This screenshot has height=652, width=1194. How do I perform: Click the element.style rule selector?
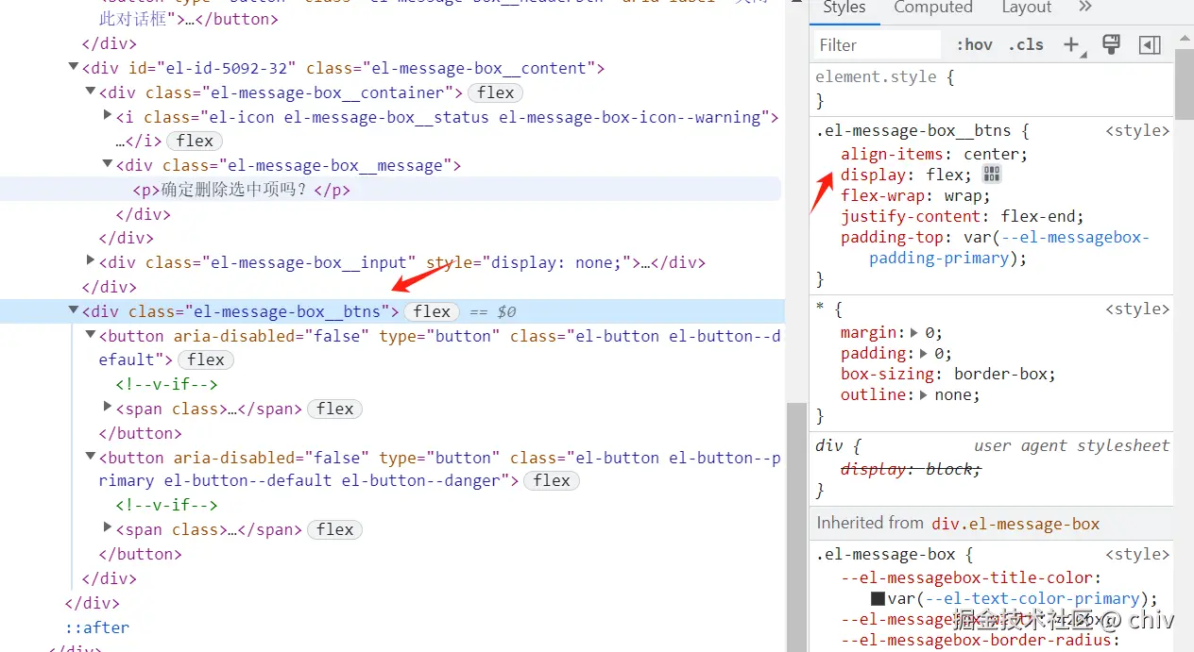[x=876, y=77]
